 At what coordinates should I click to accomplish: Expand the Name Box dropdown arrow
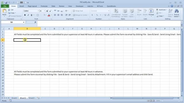click(24, 22)
